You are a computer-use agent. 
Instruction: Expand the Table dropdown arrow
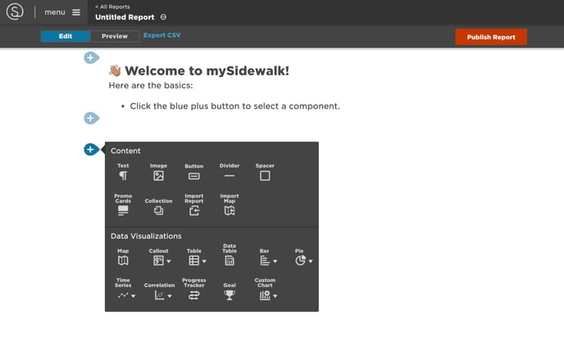[204, 262]
